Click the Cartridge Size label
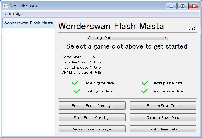The image size is (202, 138). pyautogui.click(x=74, y=62)
